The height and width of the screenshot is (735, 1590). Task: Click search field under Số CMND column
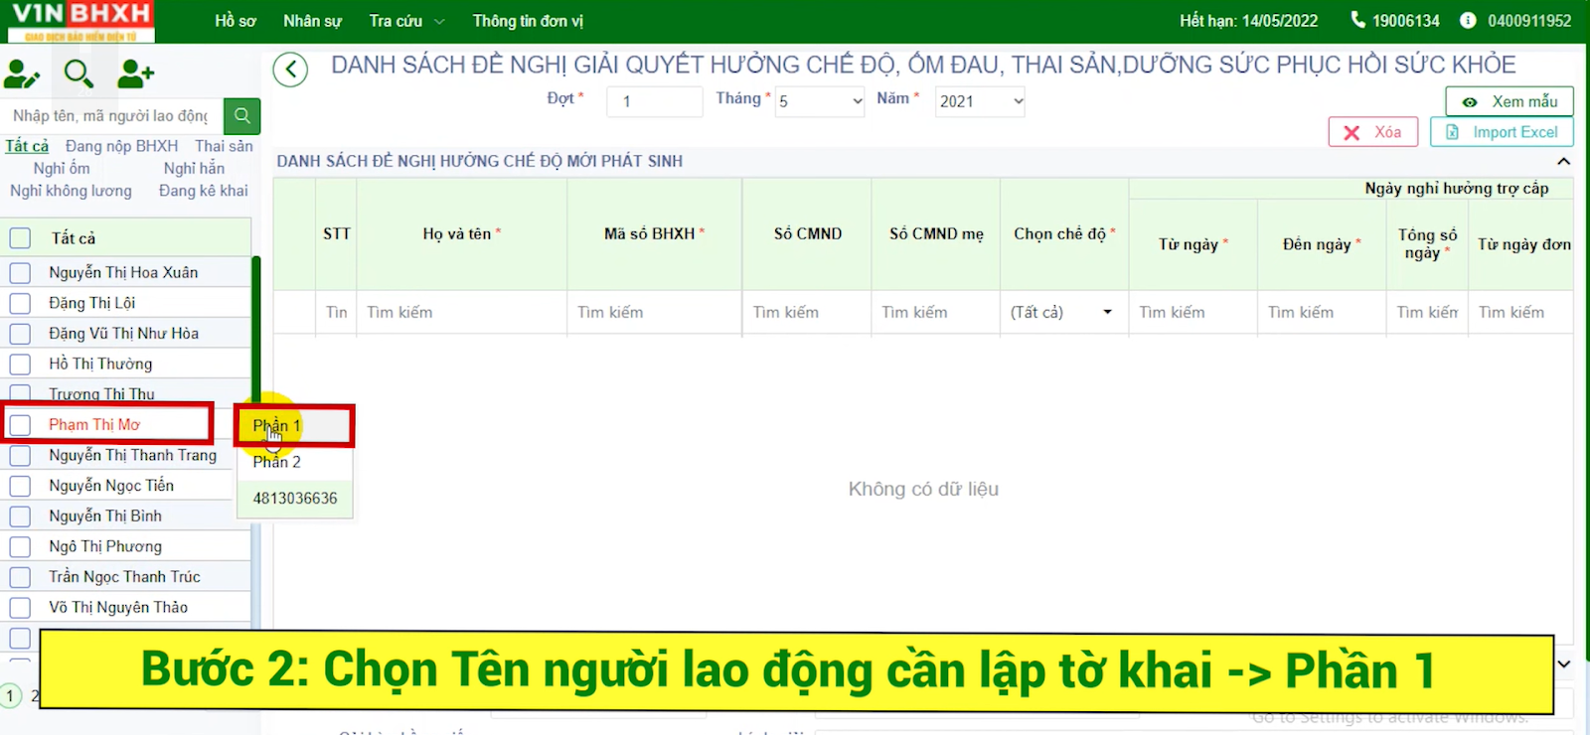tap(807, 312)
